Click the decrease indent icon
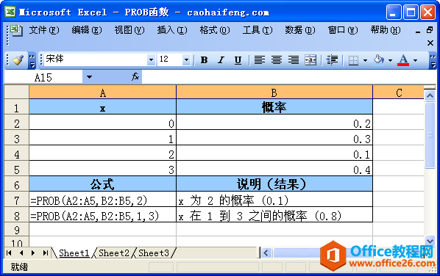440x276 pixels. [x=332, y=60]
